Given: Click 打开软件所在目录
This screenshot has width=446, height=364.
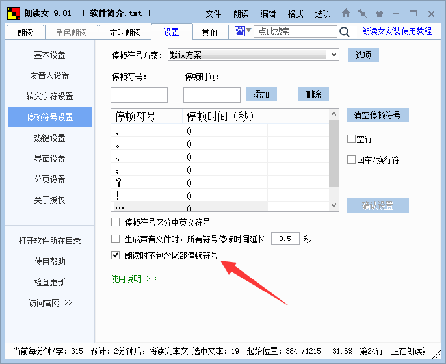Looking at the screenshot, I should 50,240.
